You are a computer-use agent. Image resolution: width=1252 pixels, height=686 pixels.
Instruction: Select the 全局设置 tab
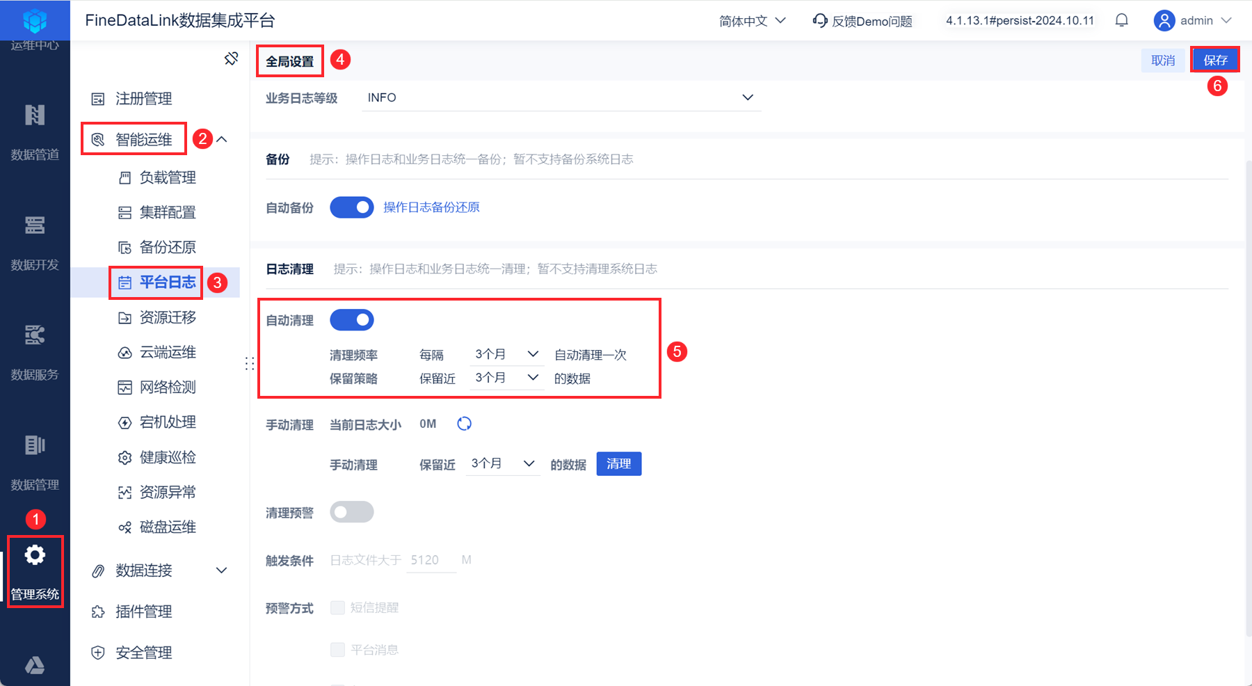click(290, 61)
